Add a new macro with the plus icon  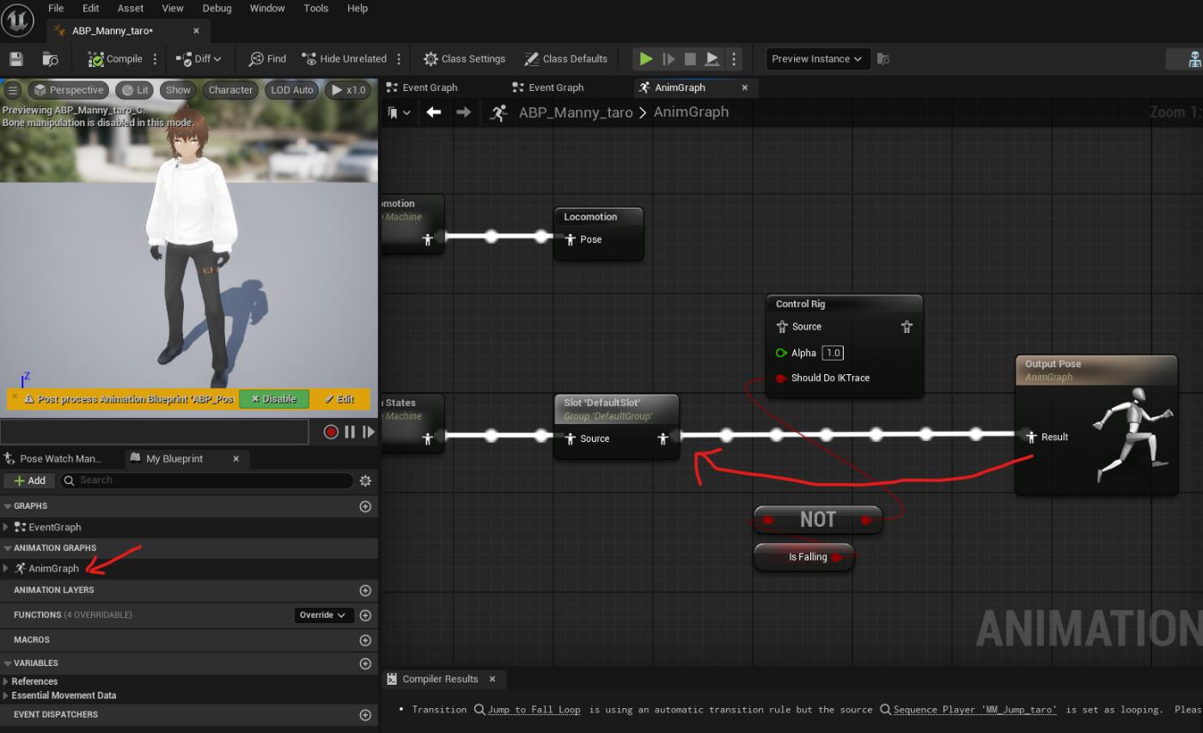pyautogui.click(x=365, y=640)
